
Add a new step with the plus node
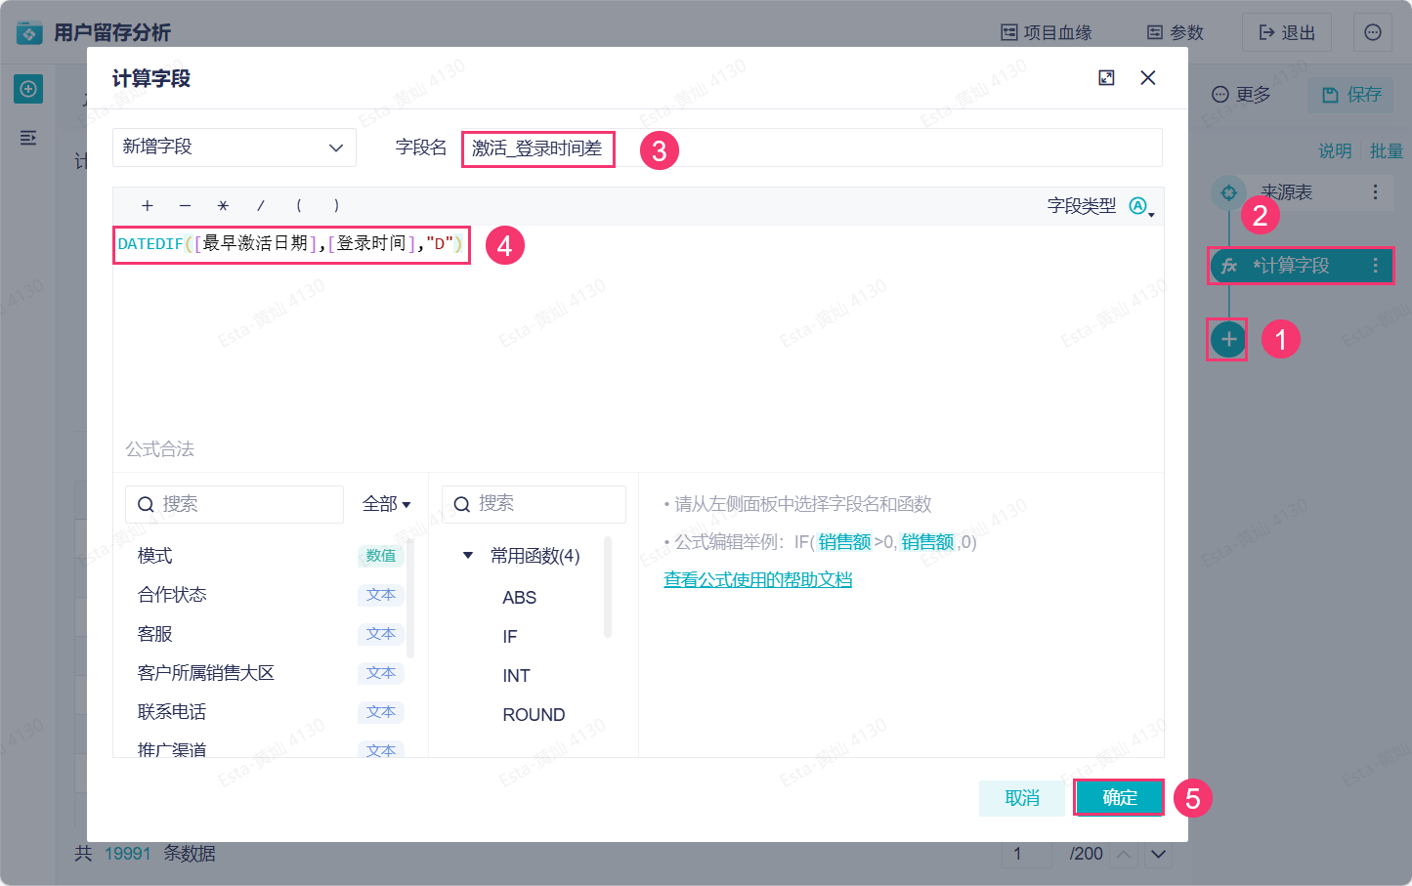pos(1228,340)
